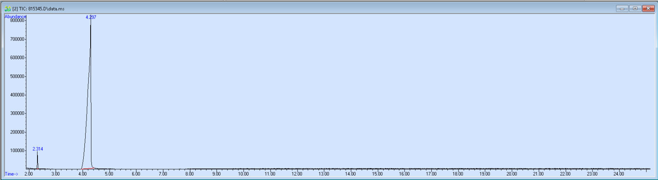Viewport: 658px width, 180px height.
Task: Click the 400000 abundance tick label
Action: [17, 95]
